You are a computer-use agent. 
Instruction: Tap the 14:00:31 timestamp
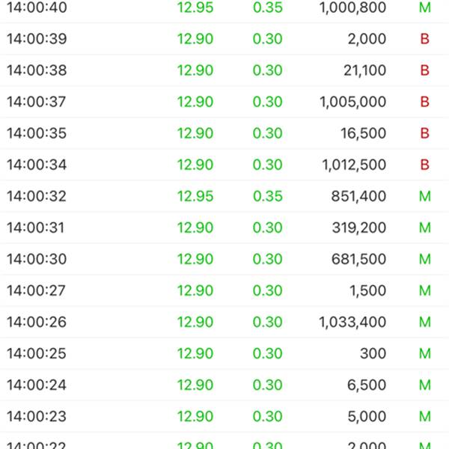[35, 227]
